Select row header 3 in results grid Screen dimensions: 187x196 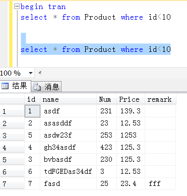click(x=12, y=136)
